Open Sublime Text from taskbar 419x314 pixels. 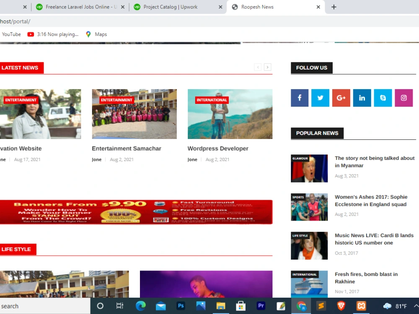tap(321, 306)
